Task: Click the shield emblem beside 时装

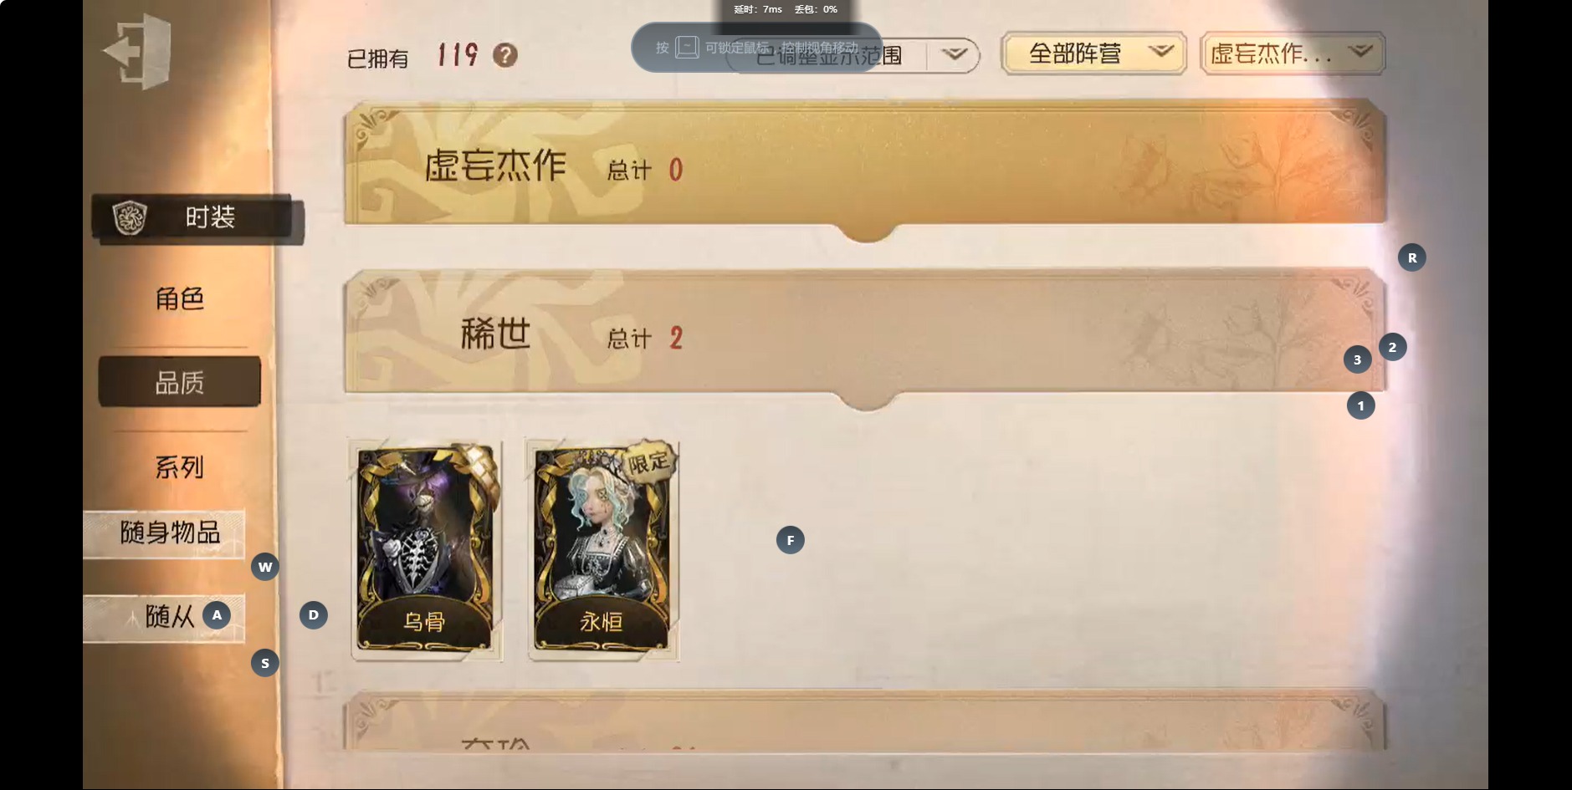Action: pos(130,217)
